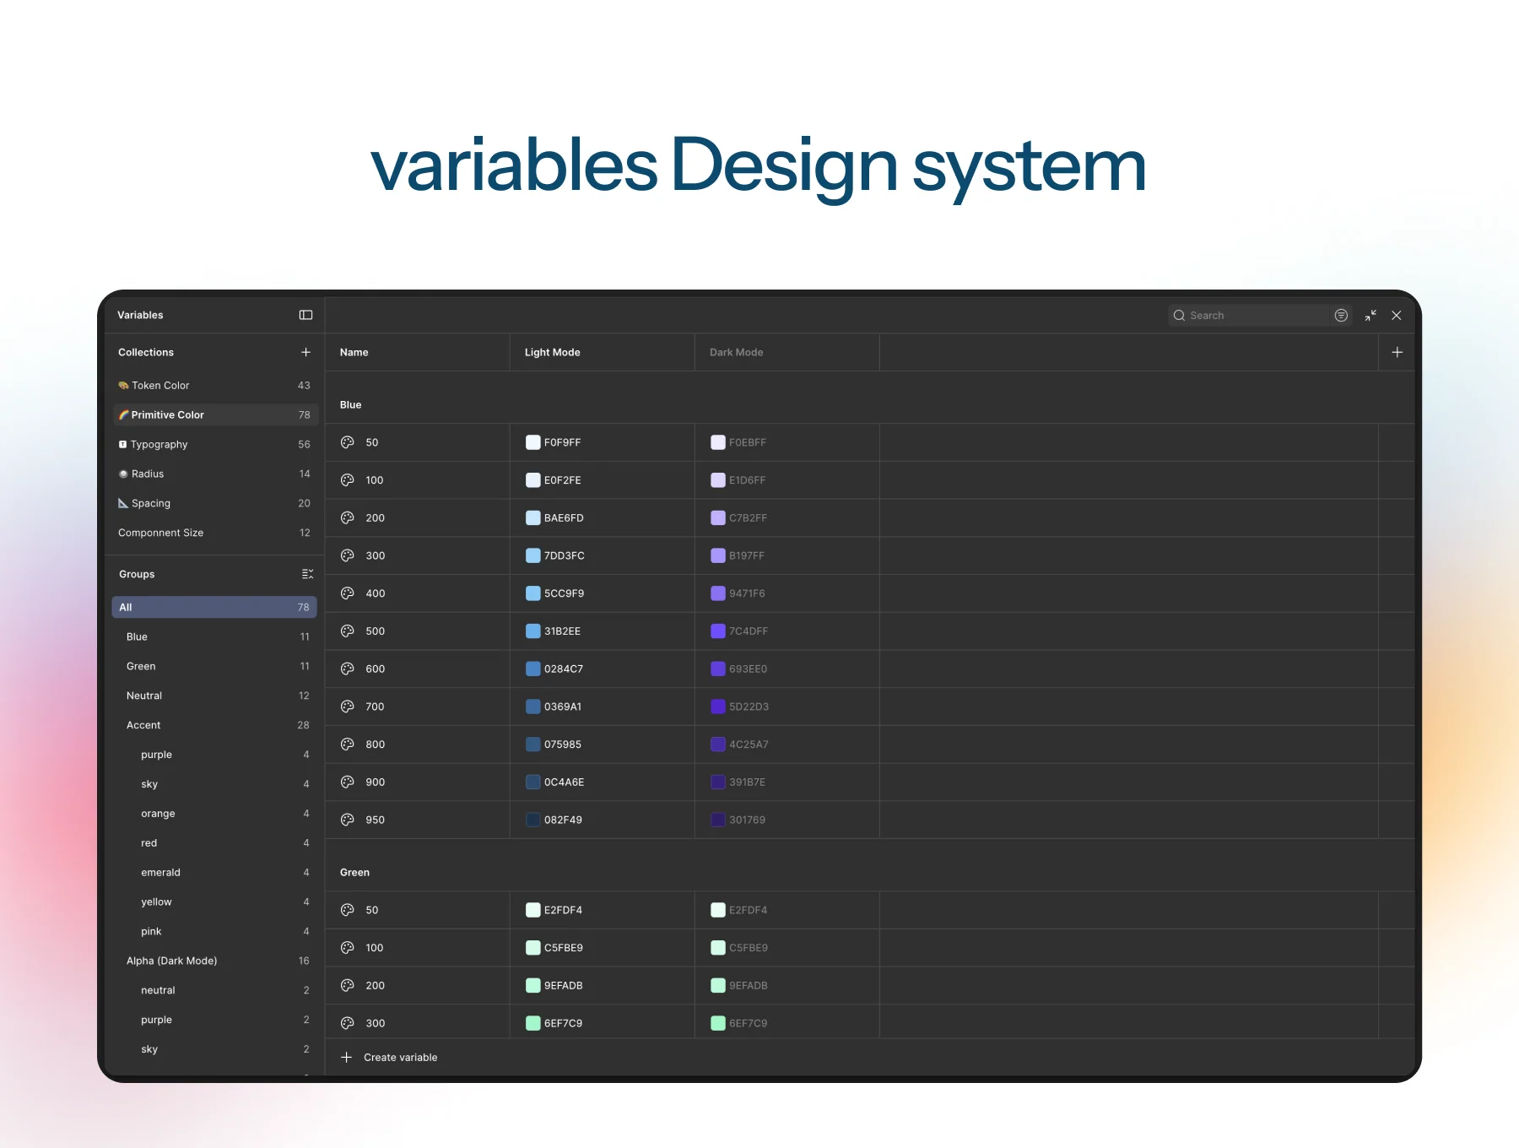Screen dimensions: 1519x1148
Task: Select the emerald subgroup under Accent
Action: [x=214, y=873]
